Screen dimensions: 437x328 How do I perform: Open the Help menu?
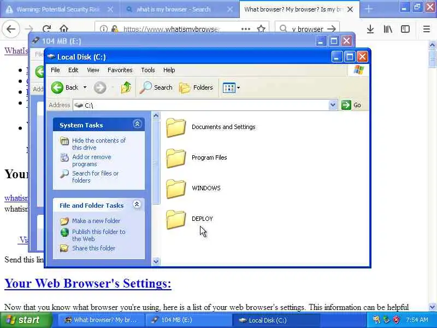[x=169, y=70]
